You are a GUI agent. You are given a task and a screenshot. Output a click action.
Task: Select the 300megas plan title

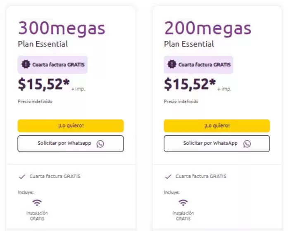(62, 28)
